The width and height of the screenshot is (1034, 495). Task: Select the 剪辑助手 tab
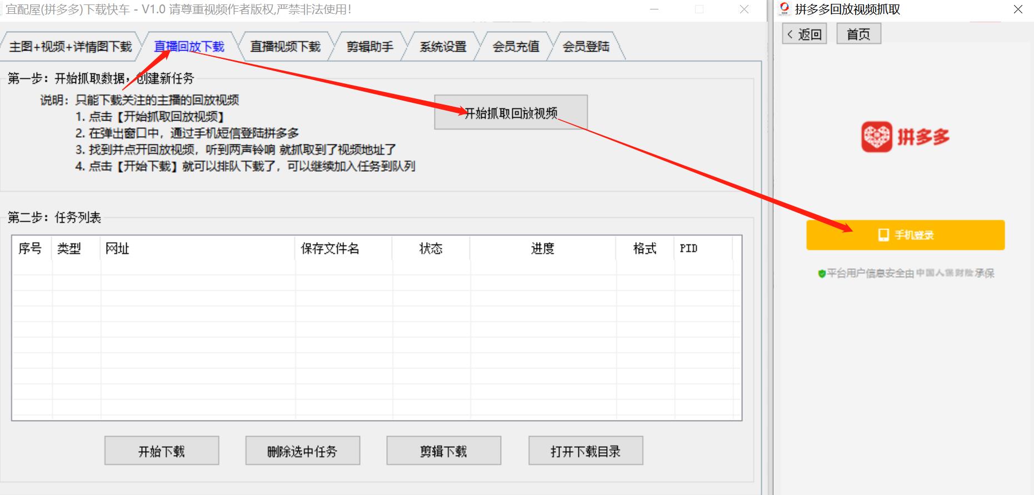click(x=369, y=47)
